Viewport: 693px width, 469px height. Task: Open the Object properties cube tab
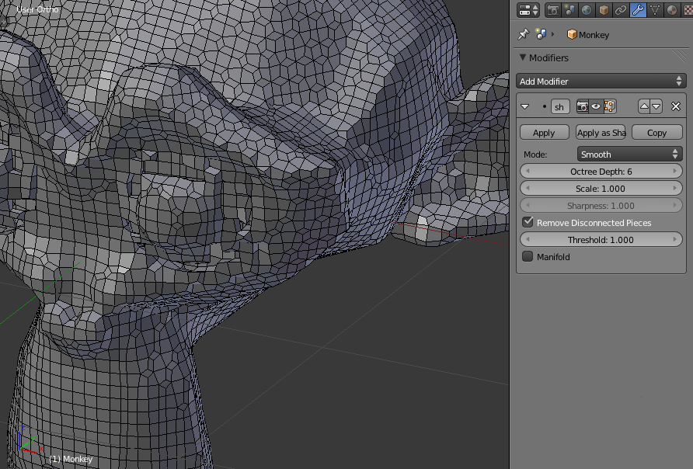(x=602, y=9)
